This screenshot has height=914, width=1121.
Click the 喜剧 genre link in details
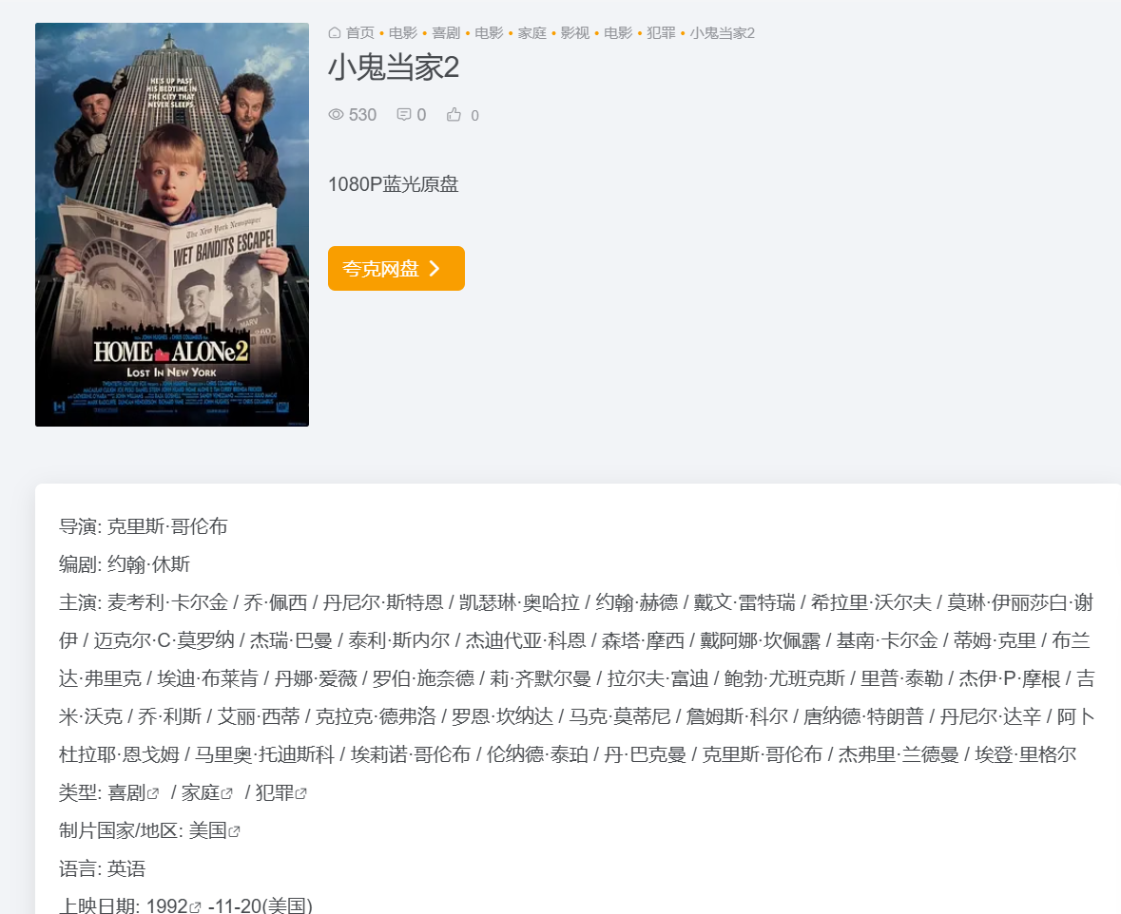126,792
